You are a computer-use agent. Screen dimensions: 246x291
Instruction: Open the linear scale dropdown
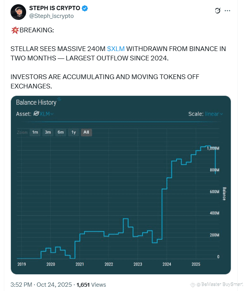pos(214,114)
